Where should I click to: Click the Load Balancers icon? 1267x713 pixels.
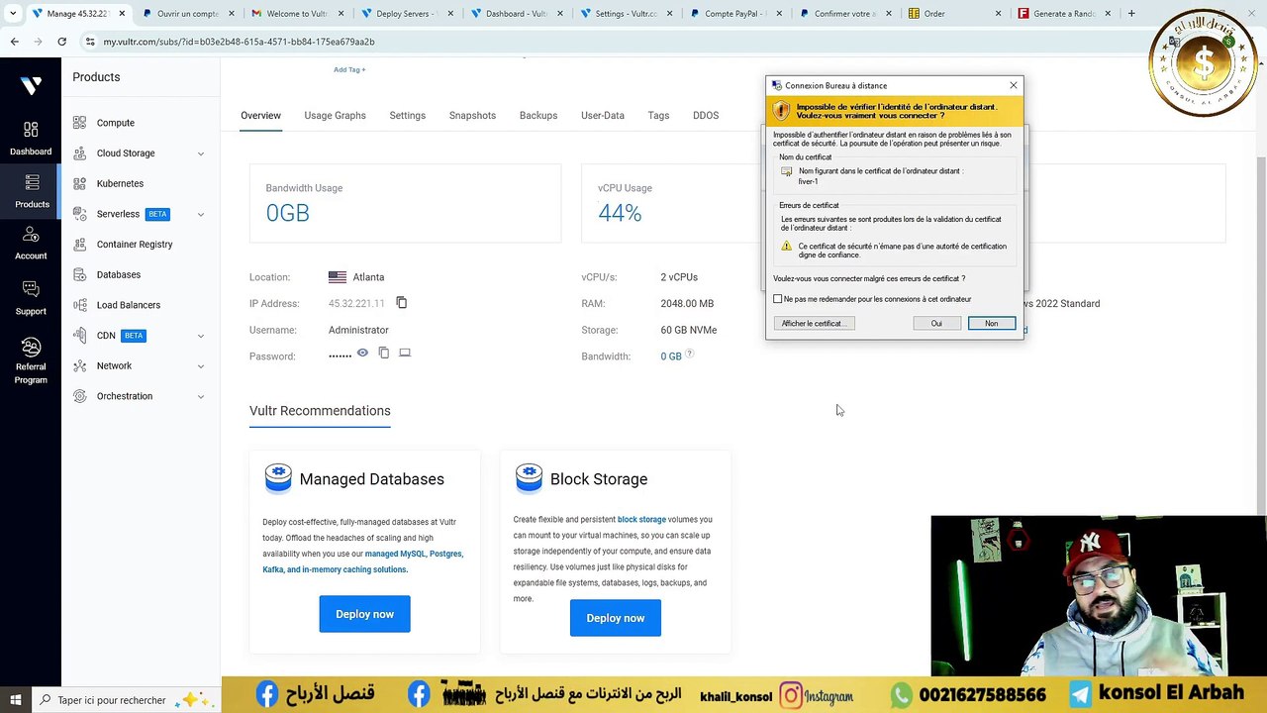[x=79, y=305]
